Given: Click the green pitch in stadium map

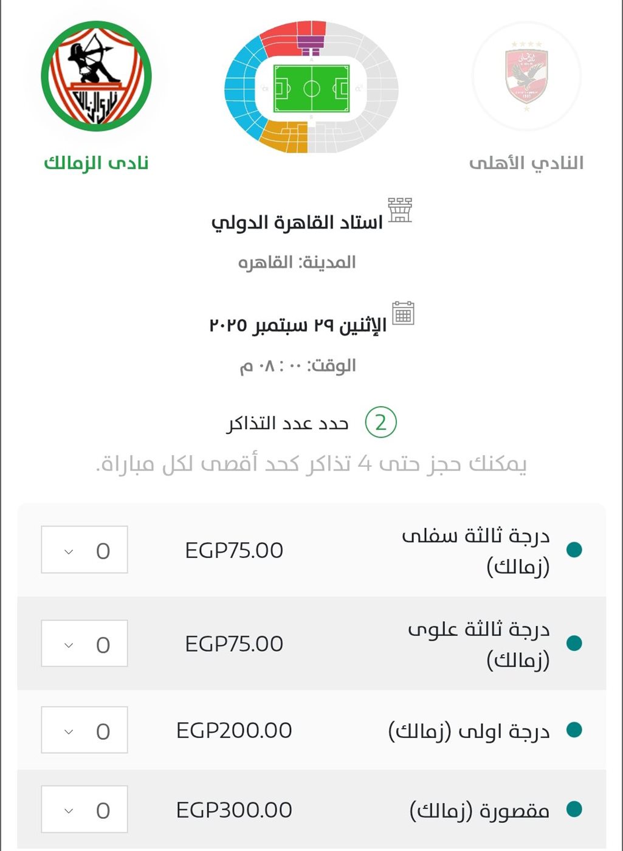Looking at the screenshot, I should point(312,89).
